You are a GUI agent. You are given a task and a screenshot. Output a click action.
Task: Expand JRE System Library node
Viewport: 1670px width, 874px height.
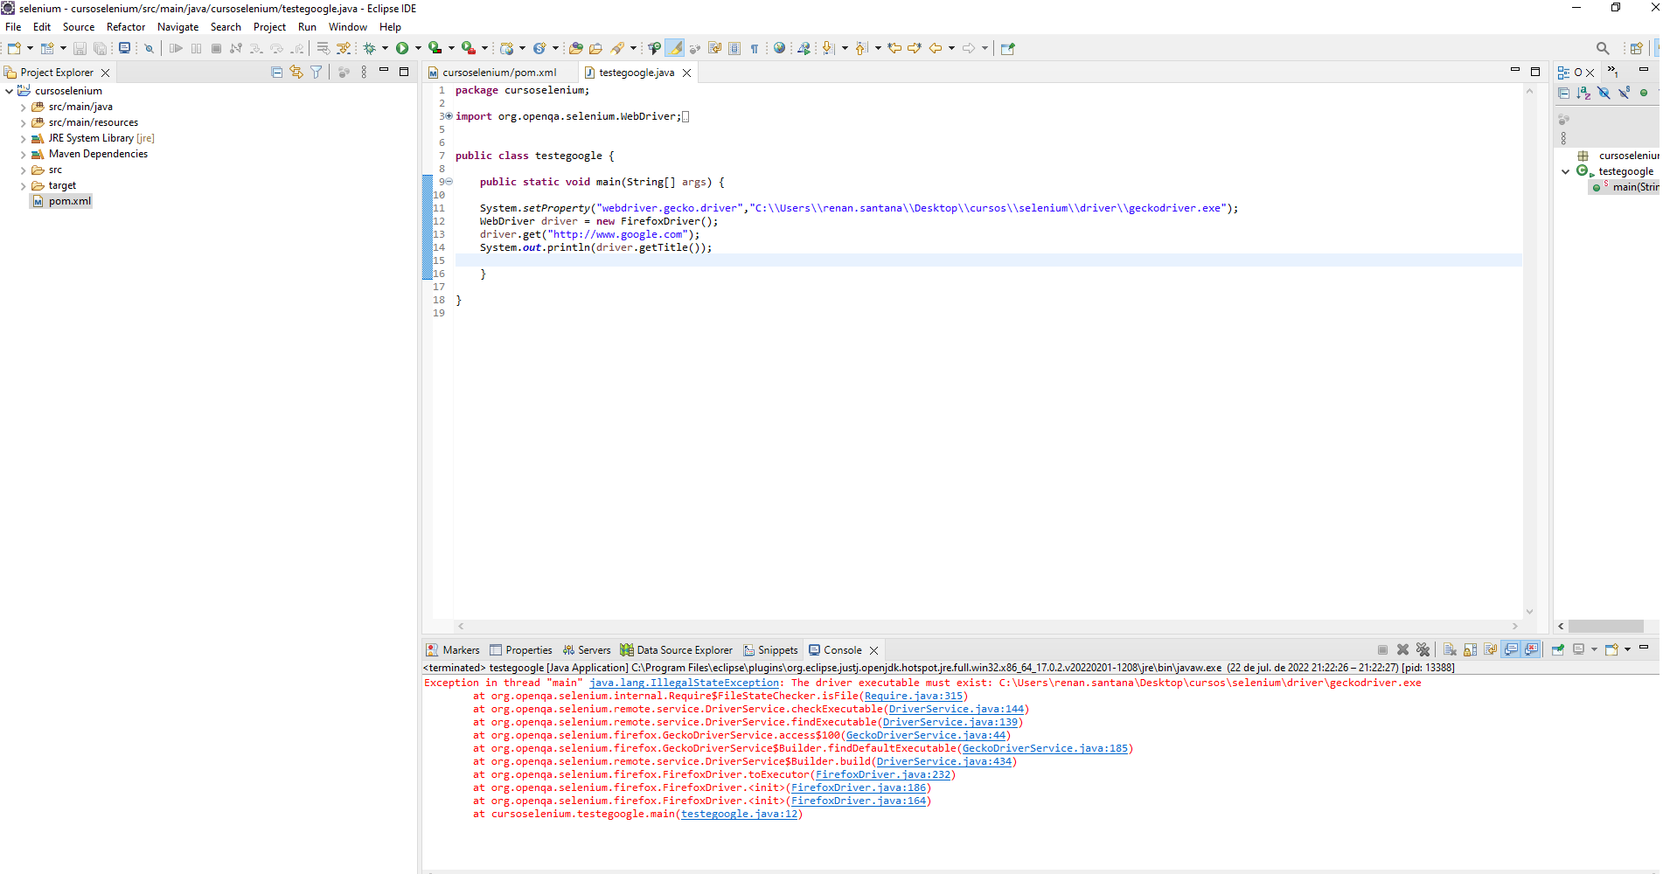(23, 139)
